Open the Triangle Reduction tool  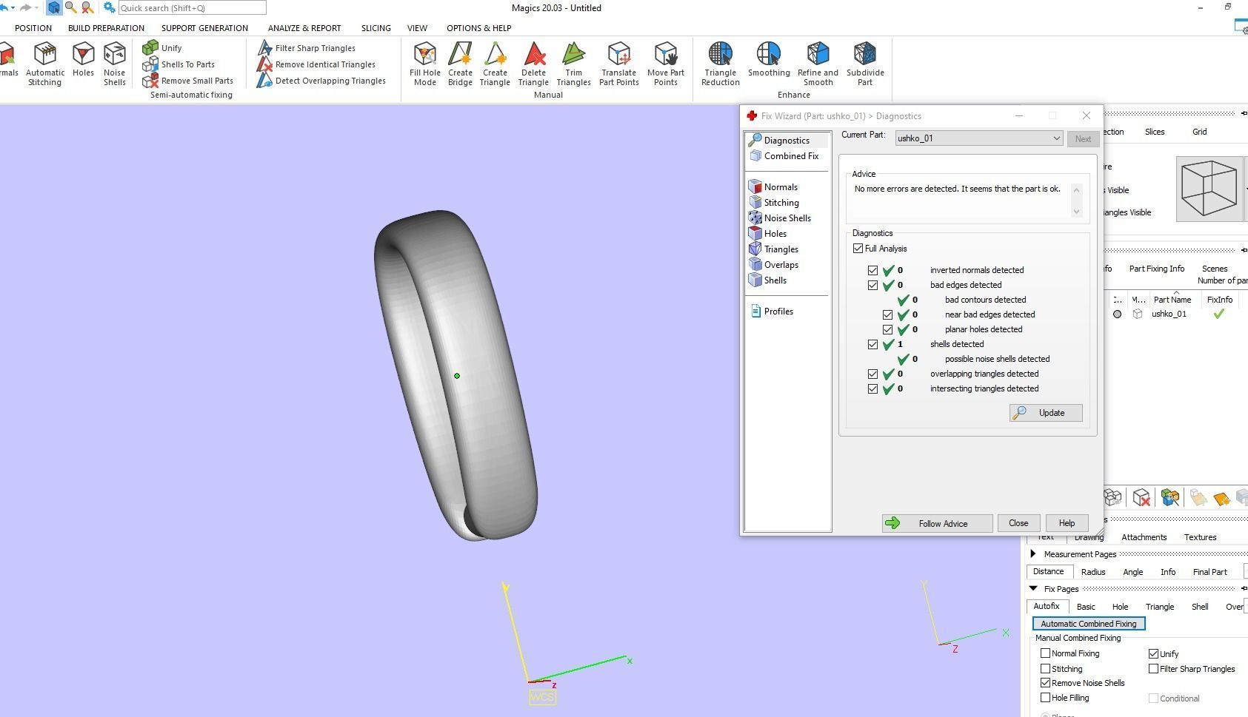tap(721, 64)
